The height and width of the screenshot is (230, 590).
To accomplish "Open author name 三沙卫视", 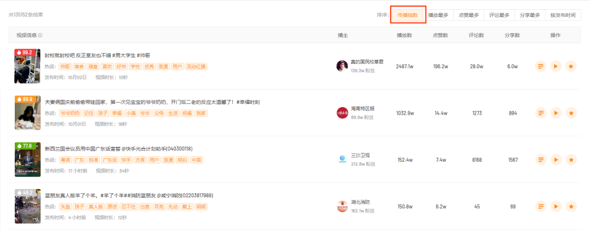I will click(361, 156).
